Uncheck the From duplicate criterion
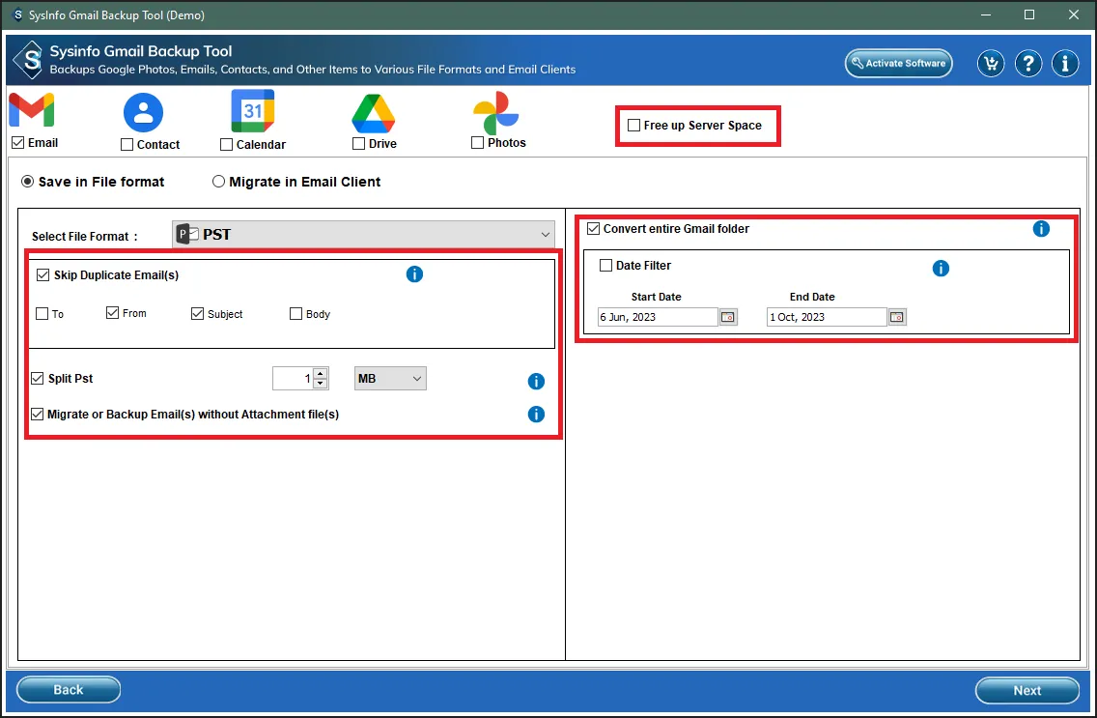 112,313
